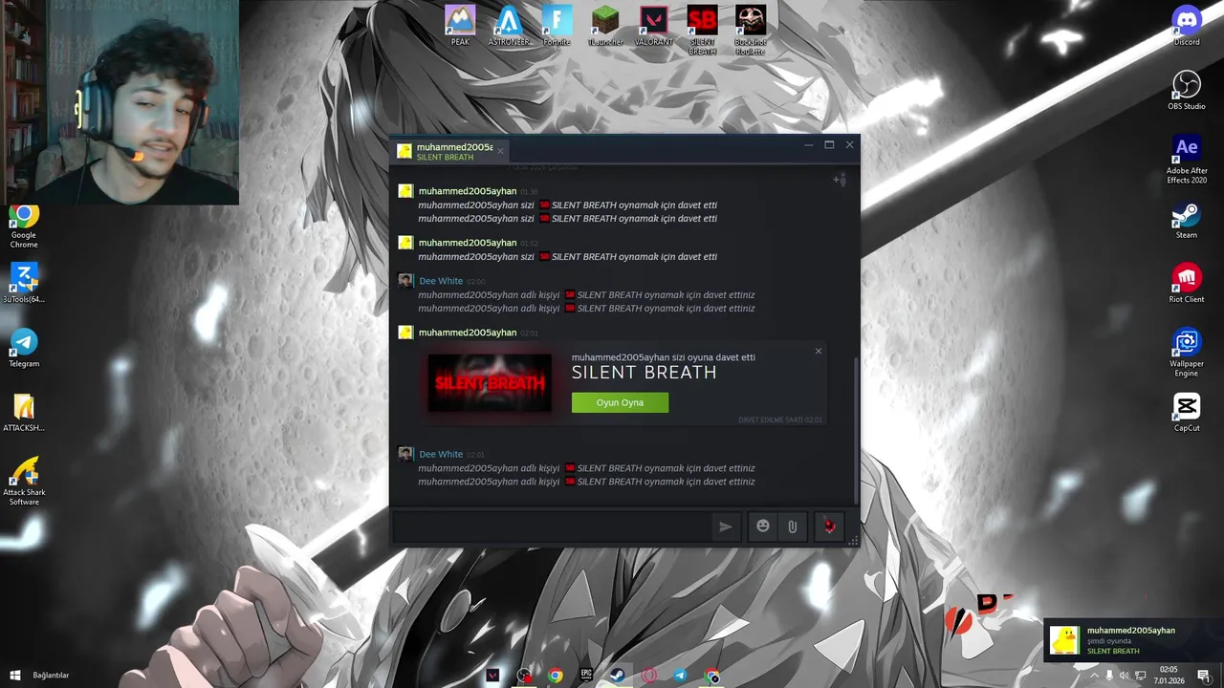Open the Windows notification center

(1203, 676)
